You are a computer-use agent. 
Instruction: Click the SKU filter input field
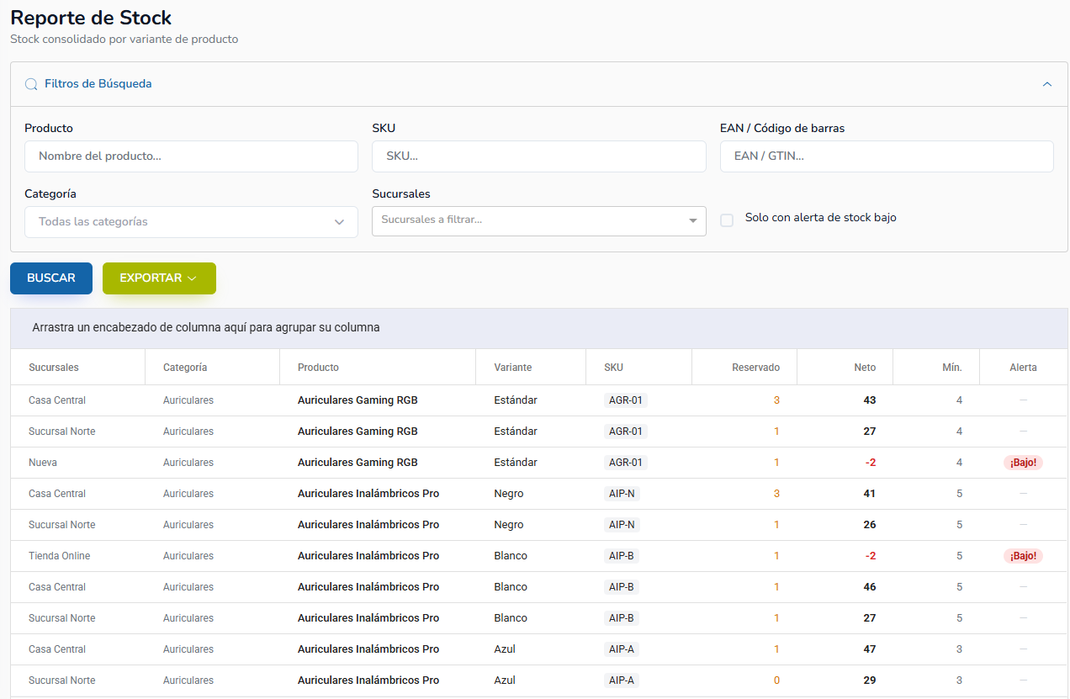point(538,156)
